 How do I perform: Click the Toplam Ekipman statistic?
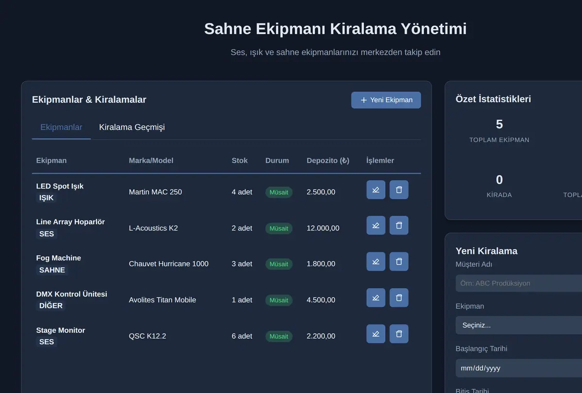499,131
